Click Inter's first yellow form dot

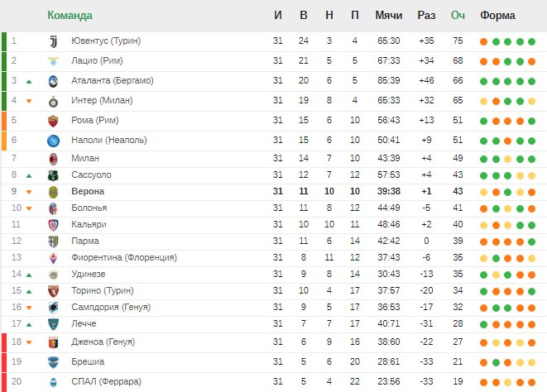click(x=483, y=102)
